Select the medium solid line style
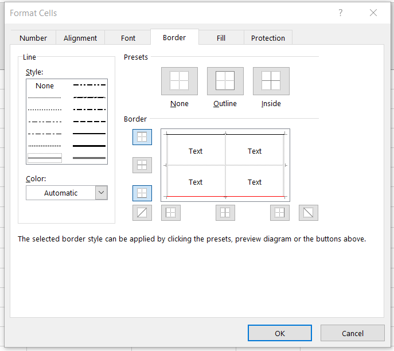Image resolution: width=394 pixels, height=351 pixels. click(x=89, y=134)
